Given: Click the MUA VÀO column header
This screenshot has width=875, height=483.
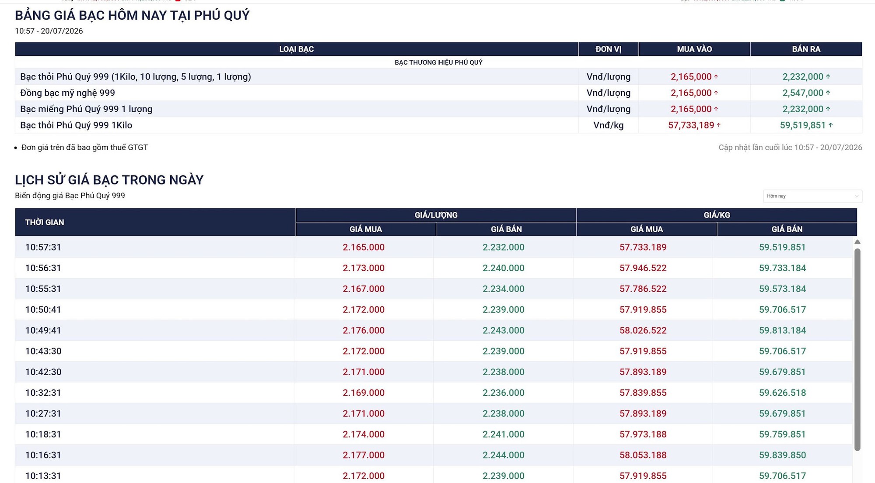Looking at the screenshot, I should 694,49.
